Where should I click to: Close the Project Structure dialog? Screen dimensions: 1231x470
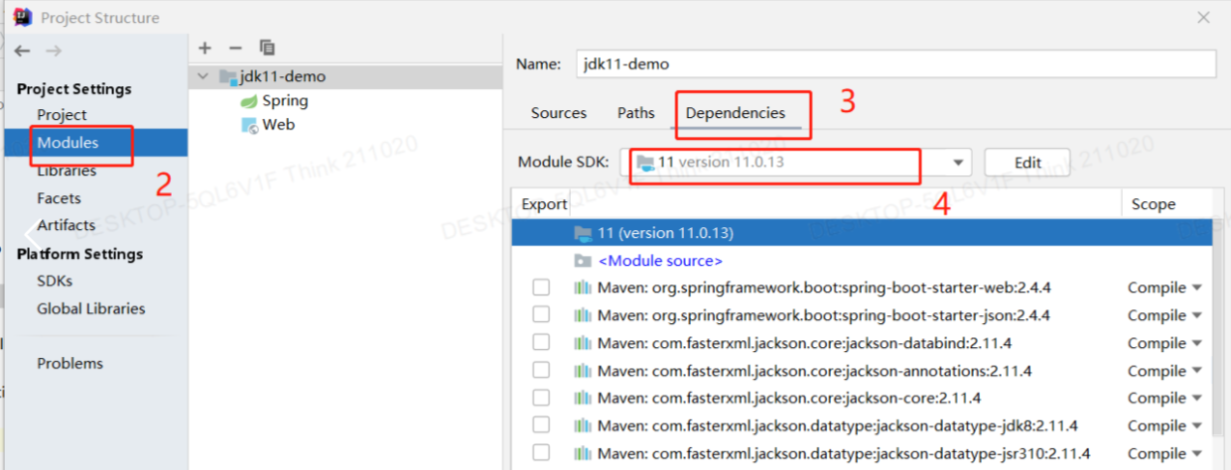[x=1203, y=18]
